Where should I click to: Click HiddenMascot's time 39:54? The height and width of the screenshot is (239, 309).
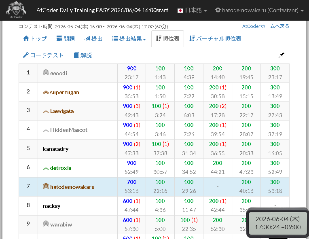coord(218,134)
